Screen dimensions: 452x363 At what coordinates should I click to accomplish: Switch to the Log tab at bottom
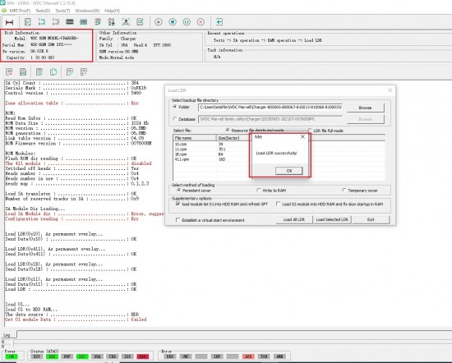(7, 335)
